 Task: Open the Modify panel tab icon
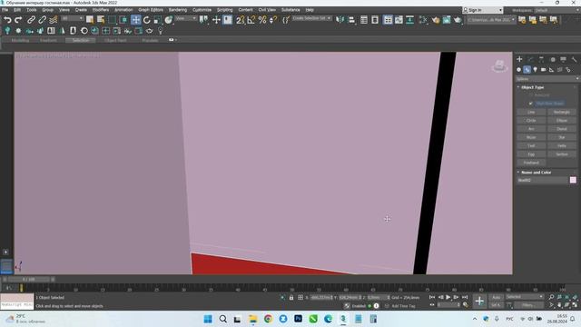530,59
